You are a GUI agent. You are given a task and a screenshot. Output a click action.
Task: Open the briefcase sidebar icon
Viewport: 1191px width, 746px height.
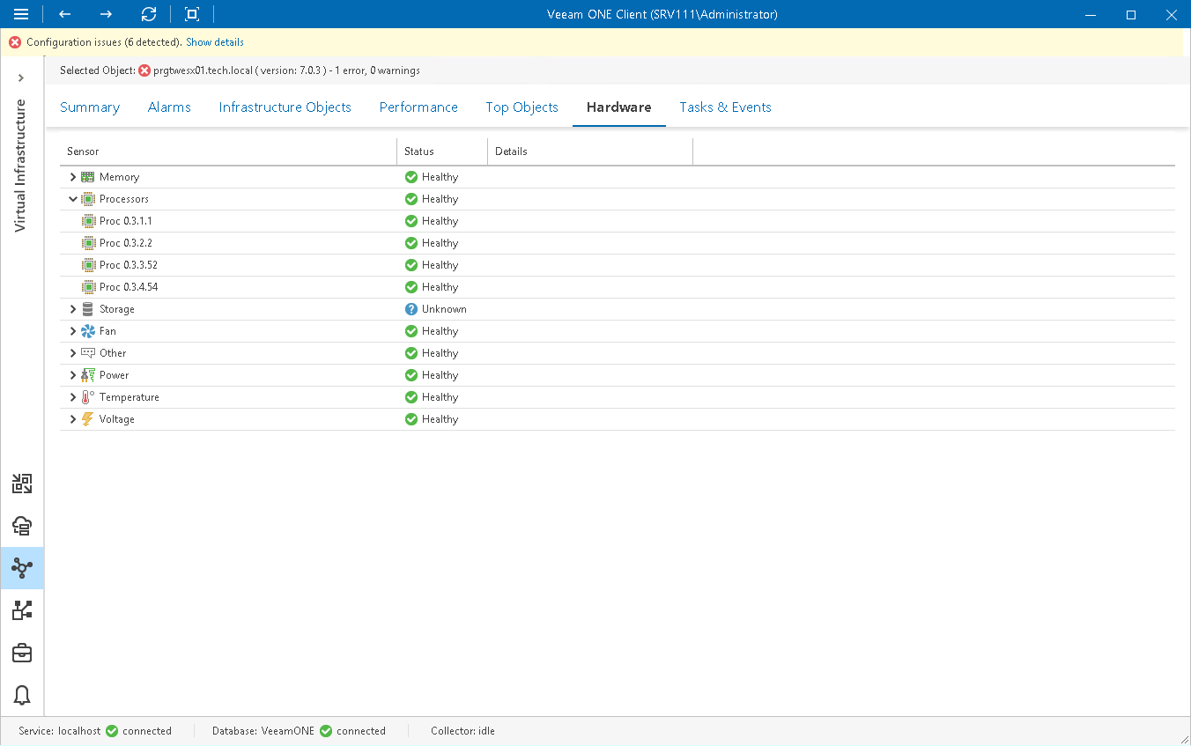click(22, 653)
